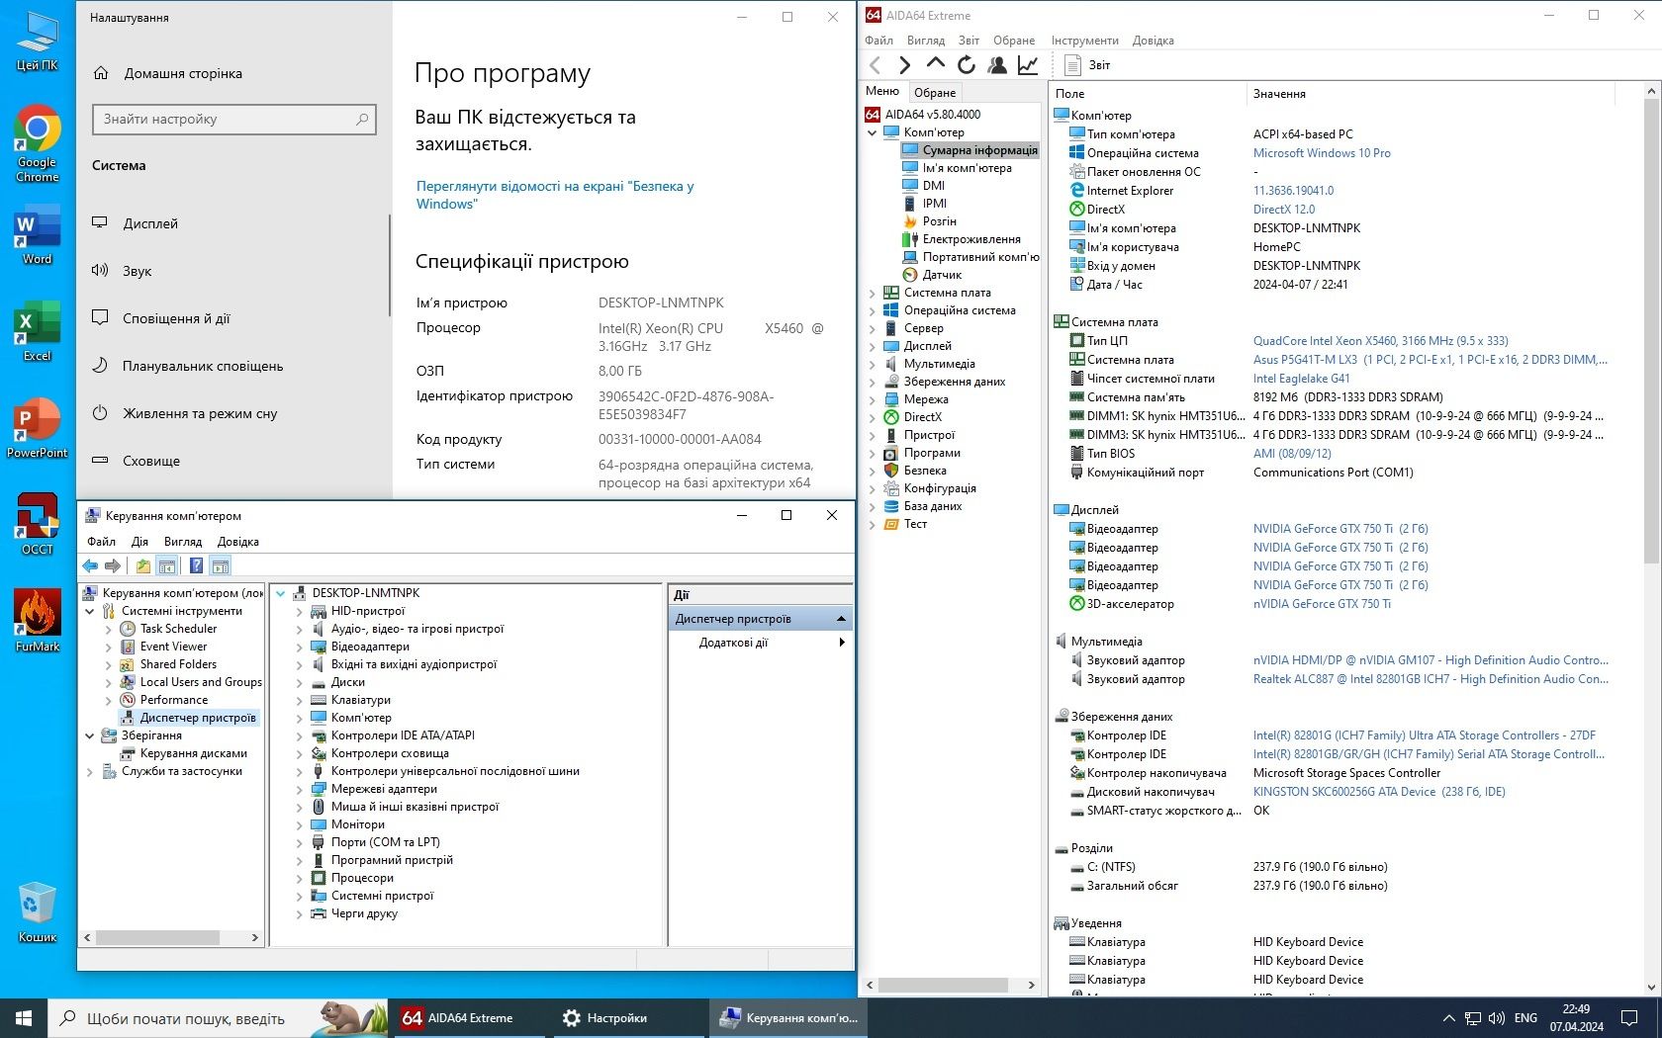
Task: Click Computer Management forward arrow icon
Action: pos(113,566)
